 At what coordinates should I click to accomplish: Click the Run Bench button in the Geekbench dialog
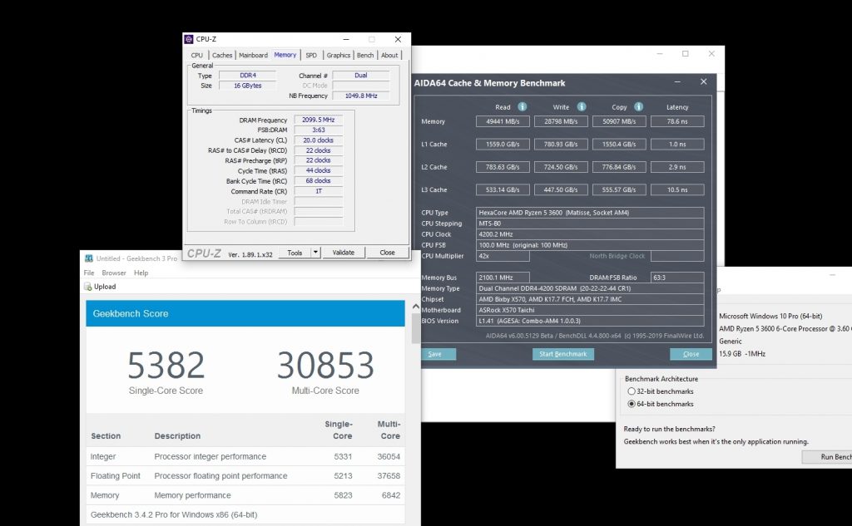tap(827, 457)
